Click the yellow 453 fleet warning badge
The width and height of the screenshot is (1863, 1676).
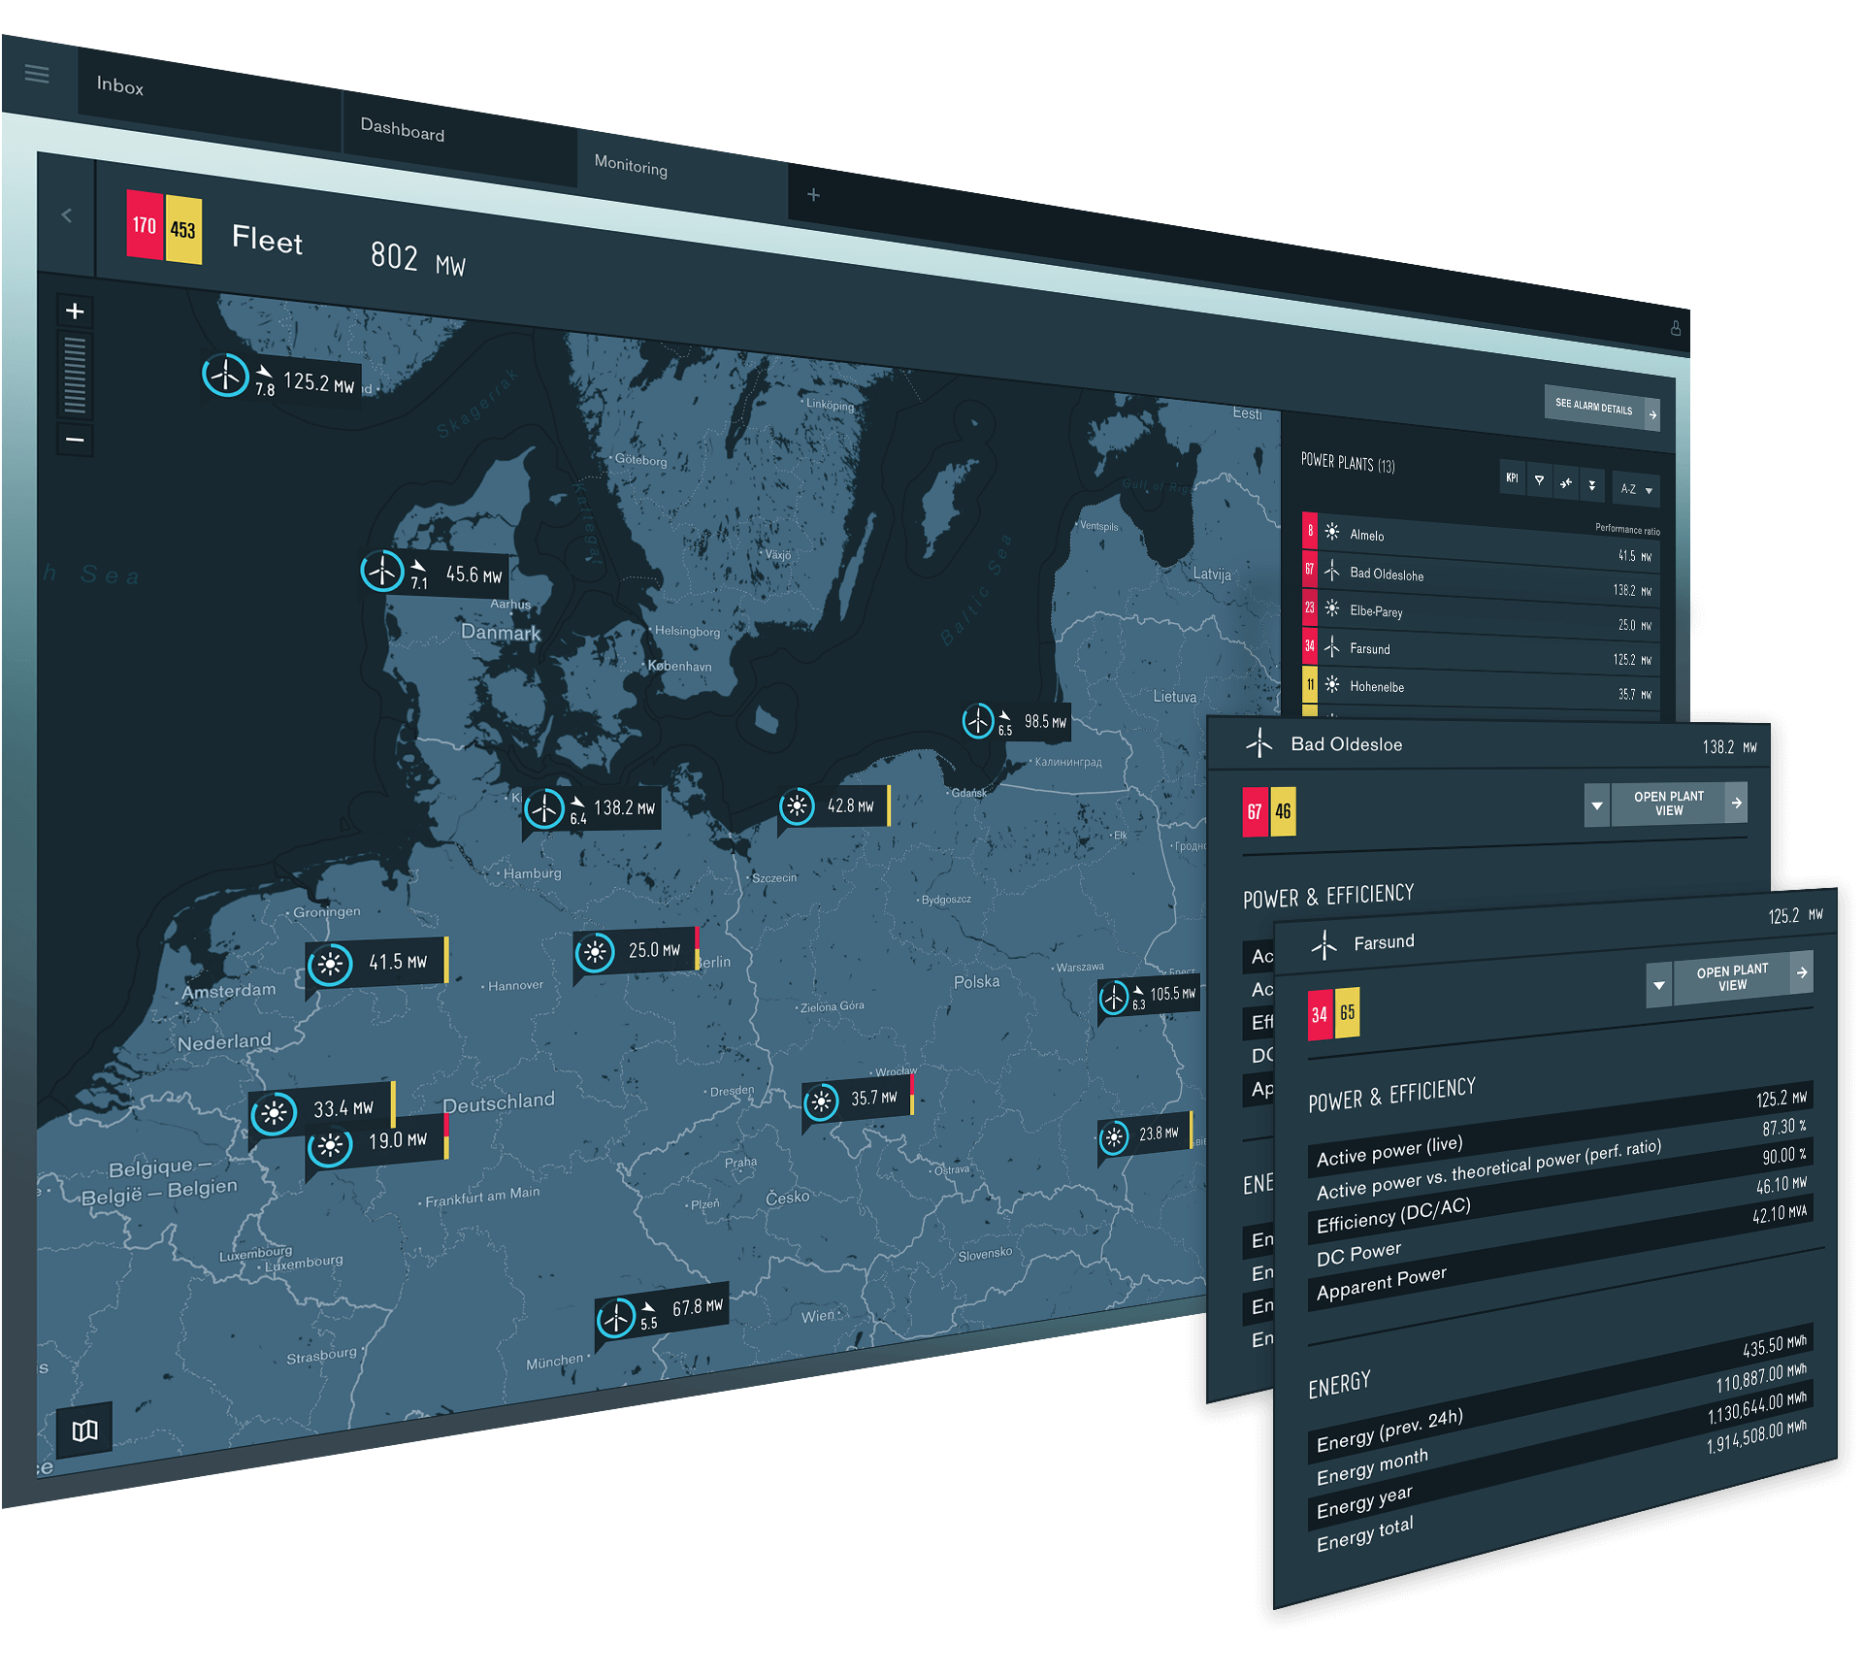tap(182, 230)
